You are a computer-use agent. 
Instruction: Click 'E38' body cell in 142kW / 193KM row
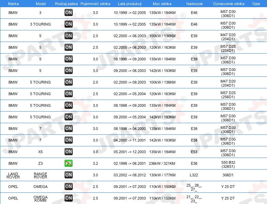194,140
